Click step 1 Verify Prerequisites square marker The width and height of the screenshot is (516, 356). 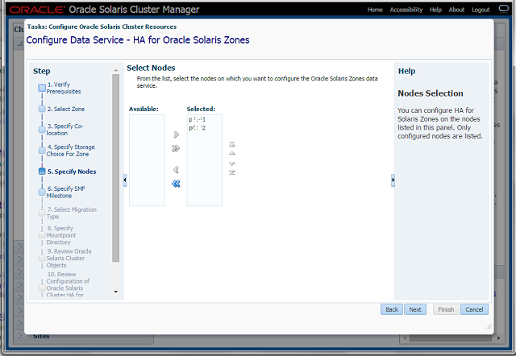coord(42,88)
